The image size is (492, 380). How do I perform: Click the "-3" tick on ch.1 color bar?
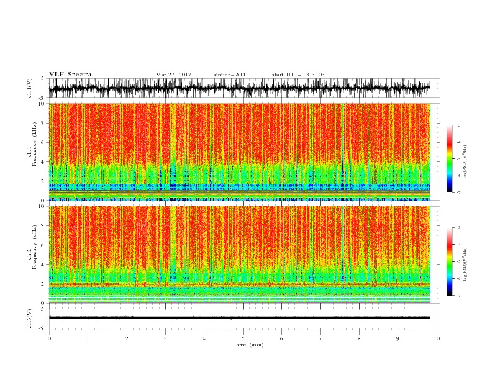(x=458, y=125)
